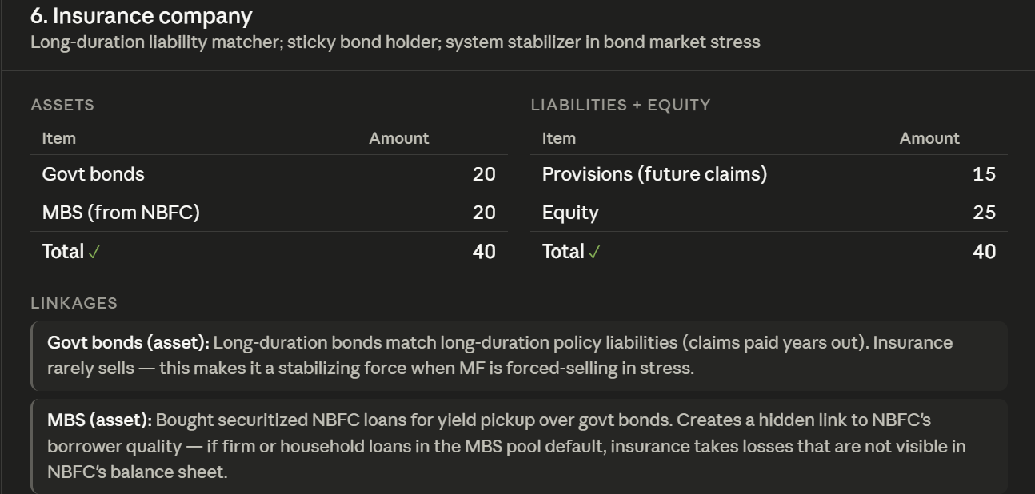Click the Equity value 25
Screen dimensions: 1035x494
click(984, 213)
